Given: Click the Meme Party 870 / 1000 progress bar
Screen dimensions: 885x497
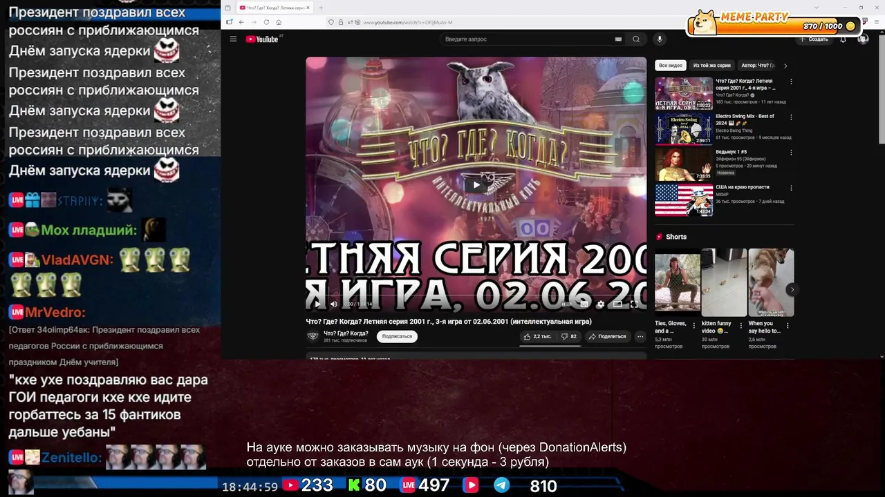Looking at the screenshot, I should tap(774, 26).
